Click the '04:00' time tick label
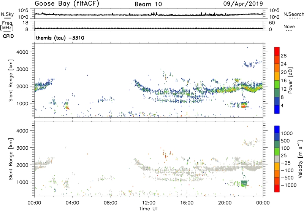304x211 pixels. (x=73, y=203)
